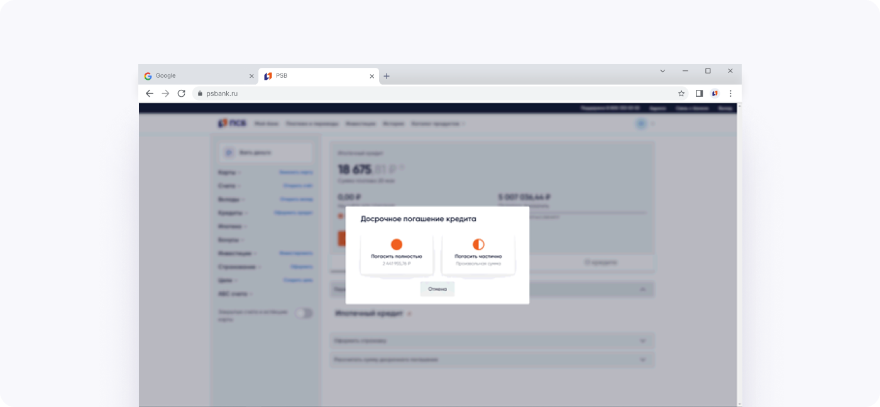Screen dimensions: 880x407
Task: Expand the section above the bottom row
Action: (642, 340)
